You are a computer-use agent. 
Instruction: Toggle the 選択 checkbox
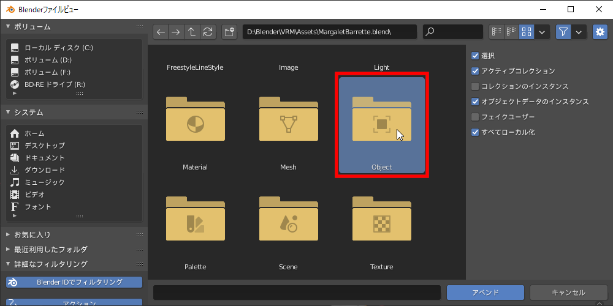475,56
